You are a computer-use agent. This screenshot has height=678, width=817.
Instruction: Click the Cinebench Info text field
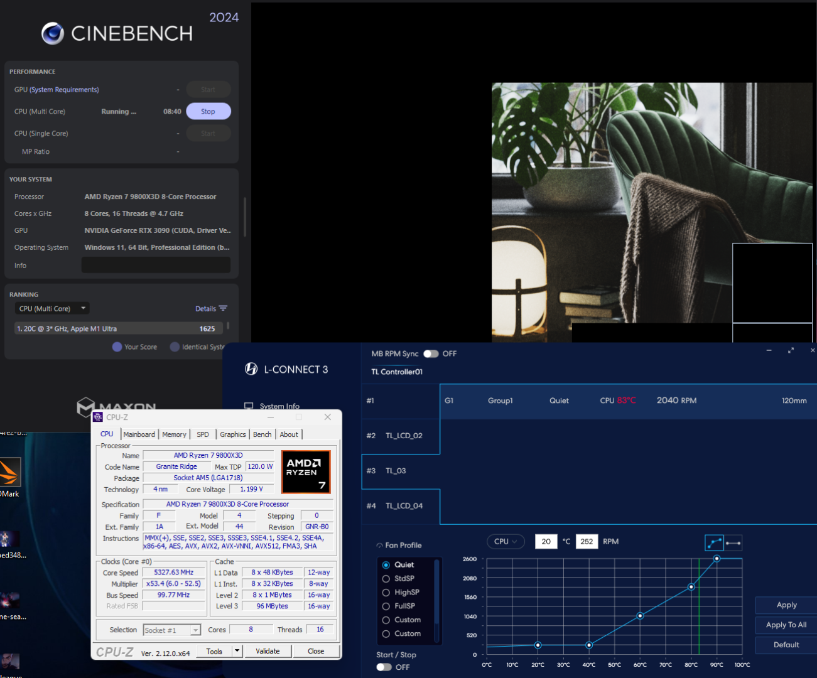[x=156, y=265]
